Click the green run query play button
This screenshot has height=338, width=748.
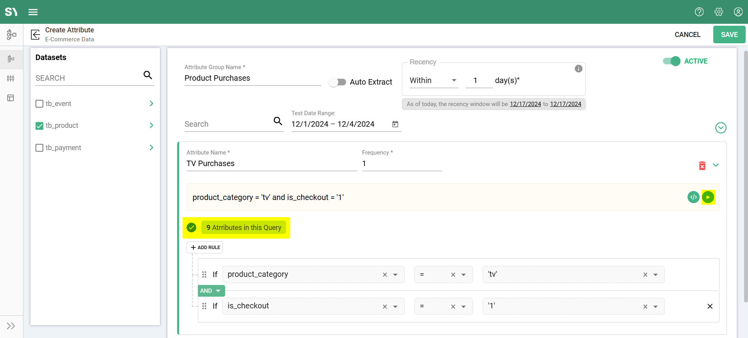(708, 197)
